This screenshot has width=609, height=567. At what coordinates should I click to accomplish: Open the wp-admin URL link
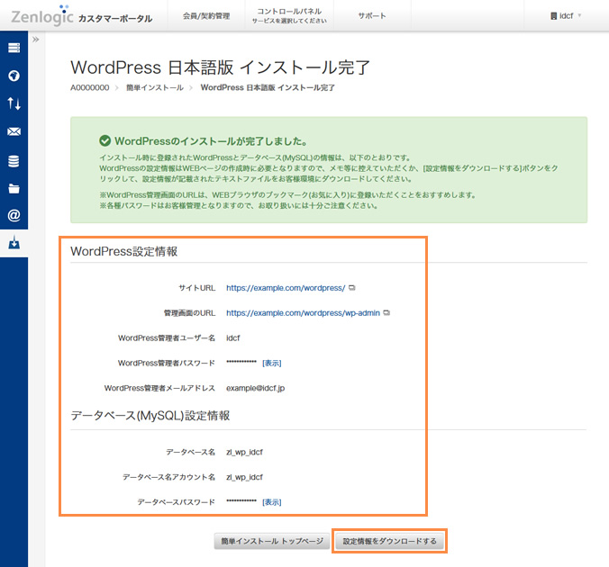pyautogui.click(x=303, y=313)
